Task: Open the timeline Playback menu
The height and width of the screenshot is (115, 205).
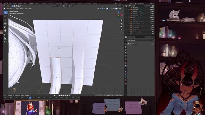Action: coord(11,95)
